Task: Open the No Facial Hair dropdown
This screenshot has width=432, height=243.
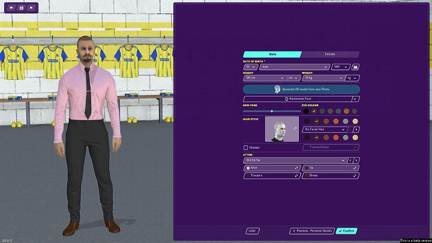Action: [x=324, y=130]
